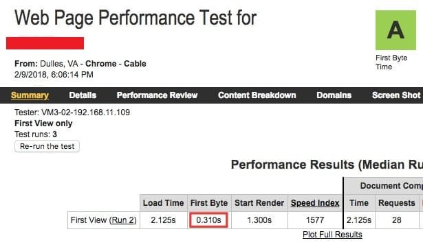The width and height of the screenshot is (423, 247).
Task: Click the green A First Byte Time grade
Action: pyautogui.click(x=395, y=30)
